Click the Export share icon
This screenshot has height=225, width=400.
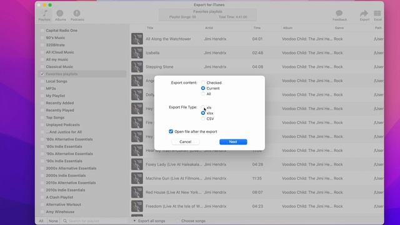click(364, 15)
